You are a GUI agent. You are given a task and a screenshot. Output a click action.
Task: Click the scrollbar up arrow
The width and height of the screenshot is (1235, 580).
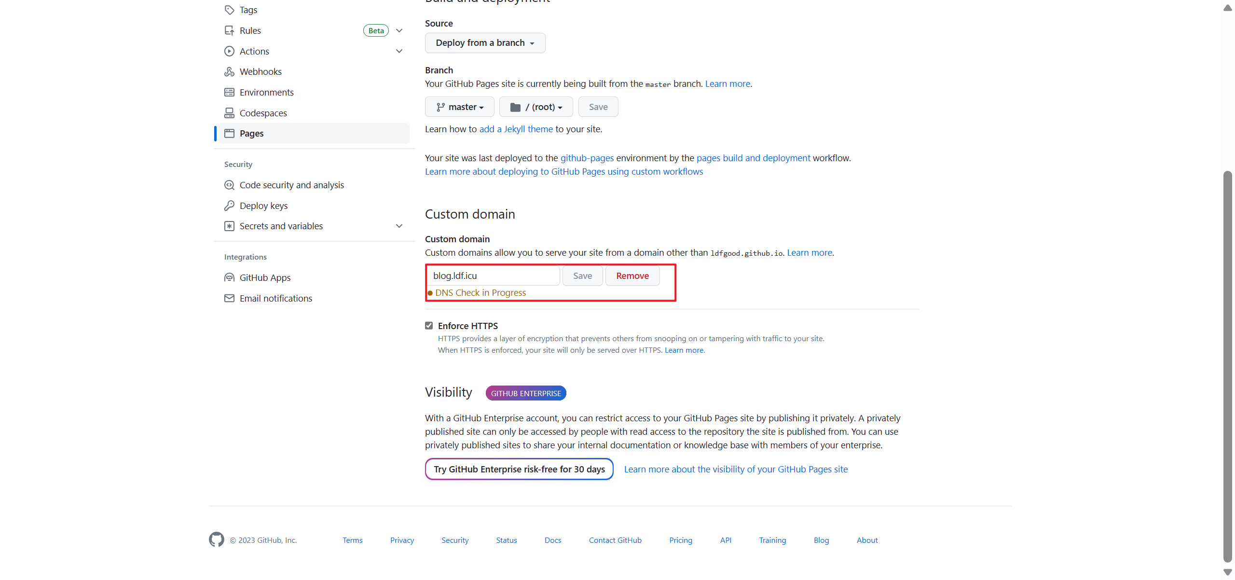1227,7
